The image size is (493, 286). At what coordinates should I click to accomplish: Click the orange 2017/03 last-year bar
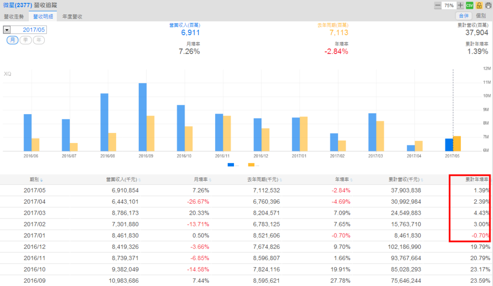click(380, 136)
